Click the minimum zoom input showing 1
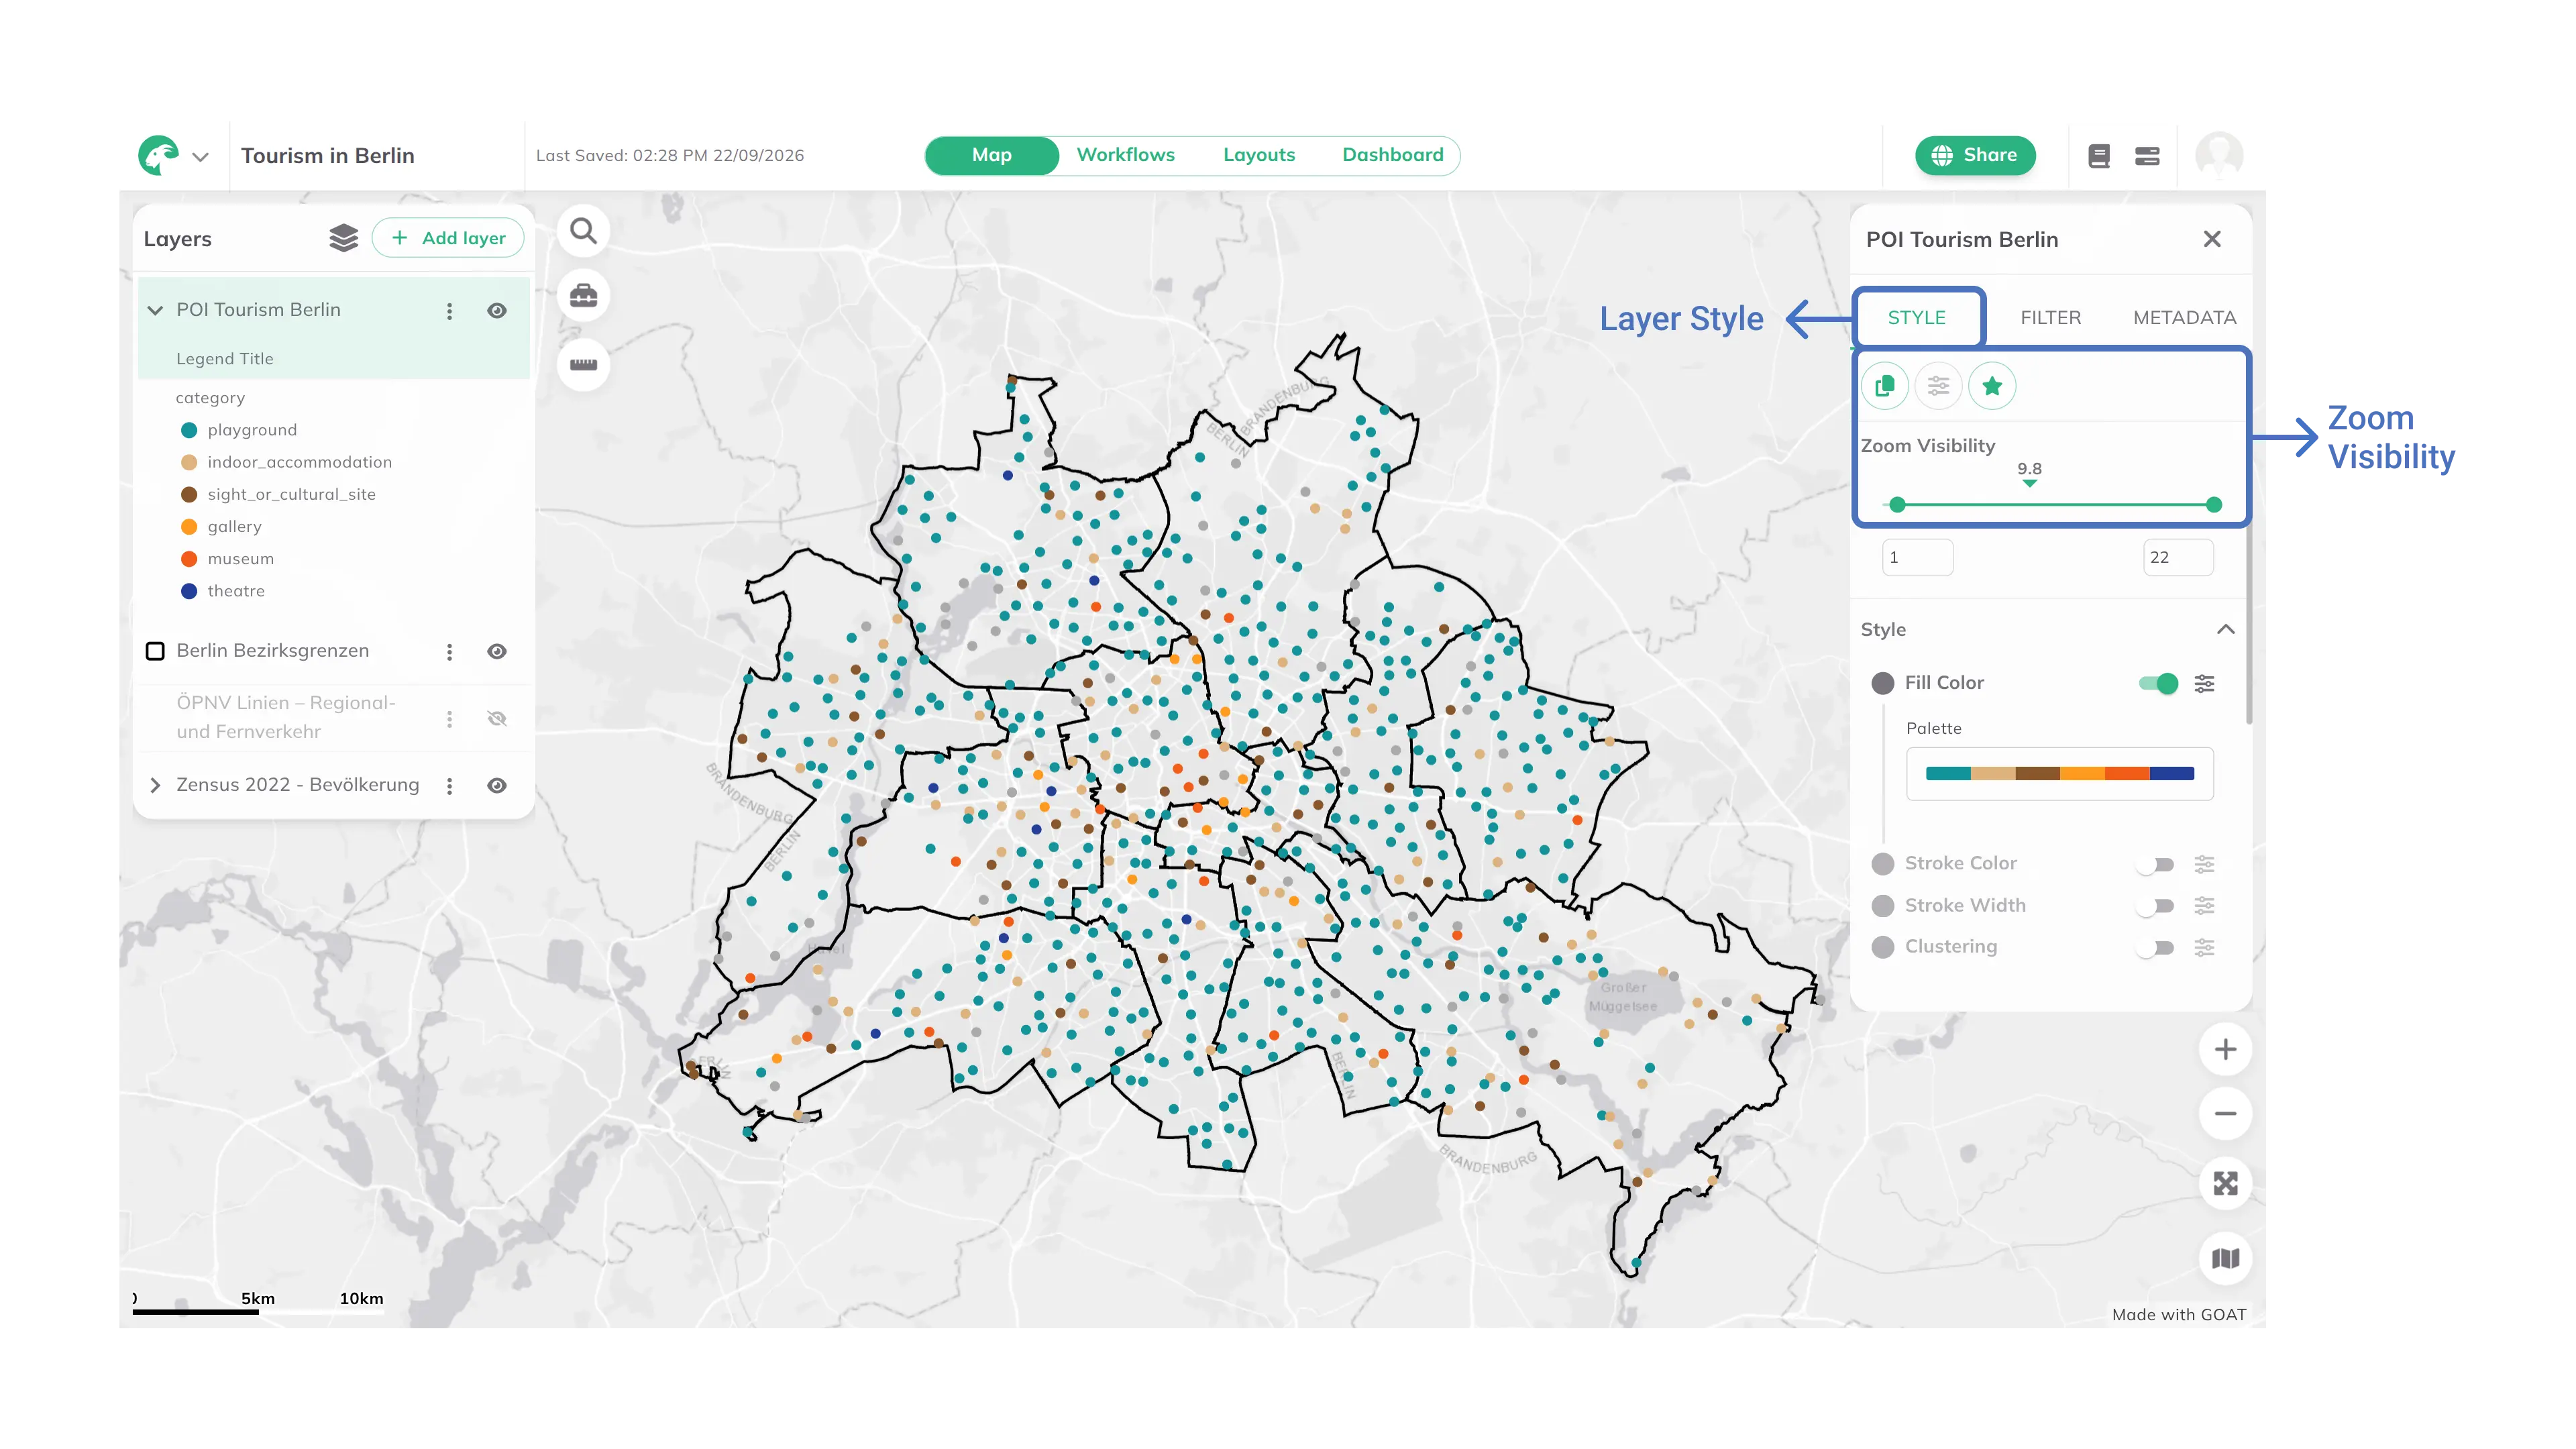2576x1449 pixels. coord(1917,558)
